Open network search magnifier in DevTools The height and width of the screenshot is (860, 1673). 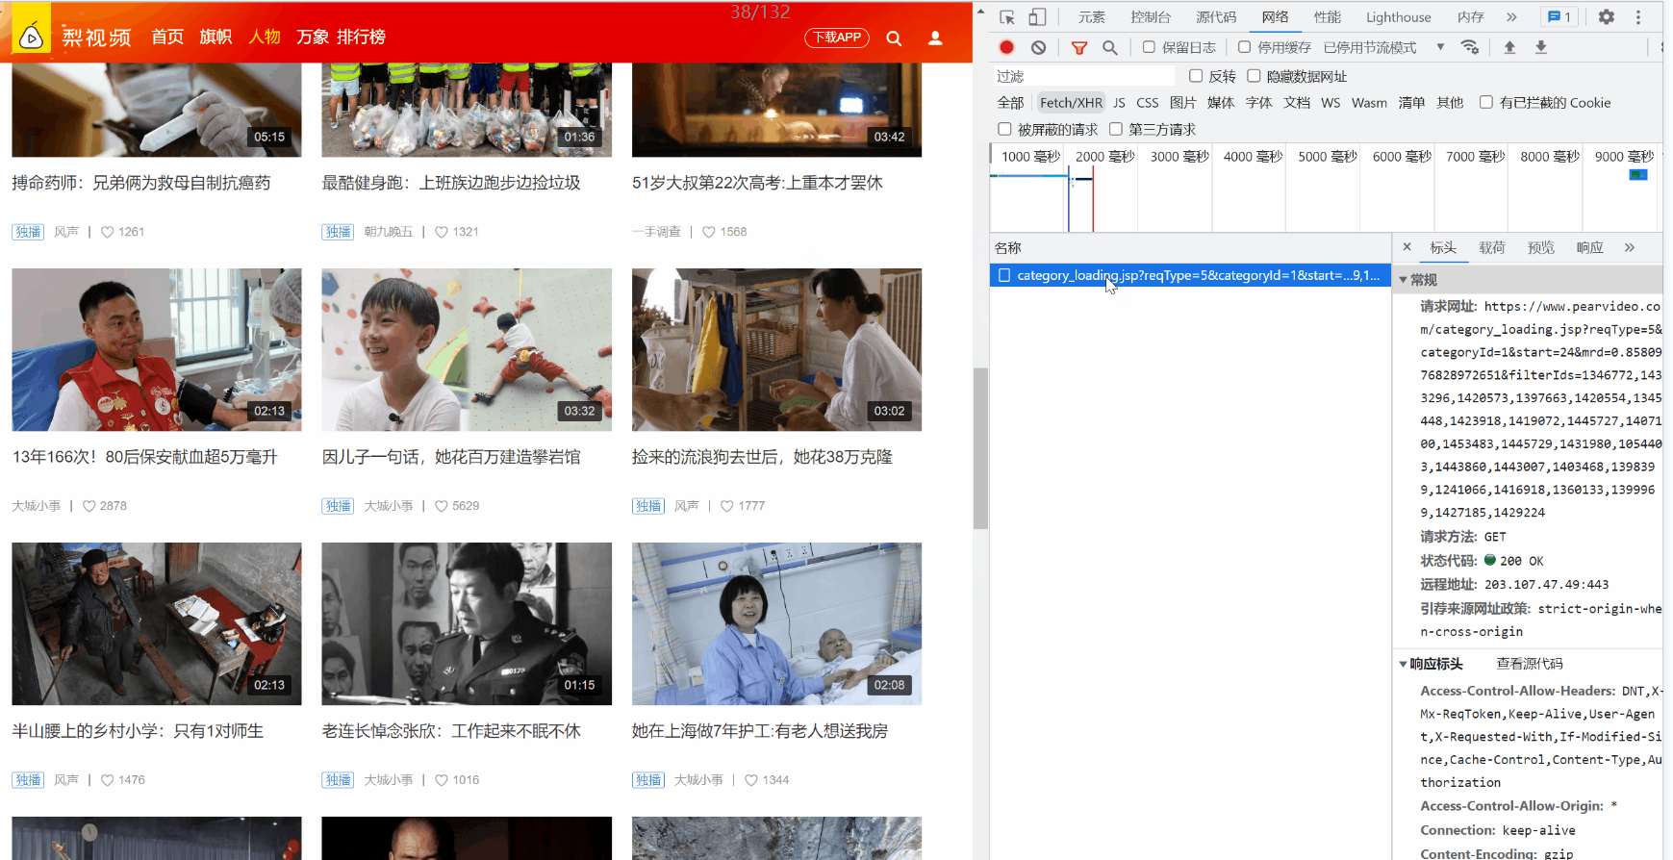pyautogui.click(x=1109, y=47)
